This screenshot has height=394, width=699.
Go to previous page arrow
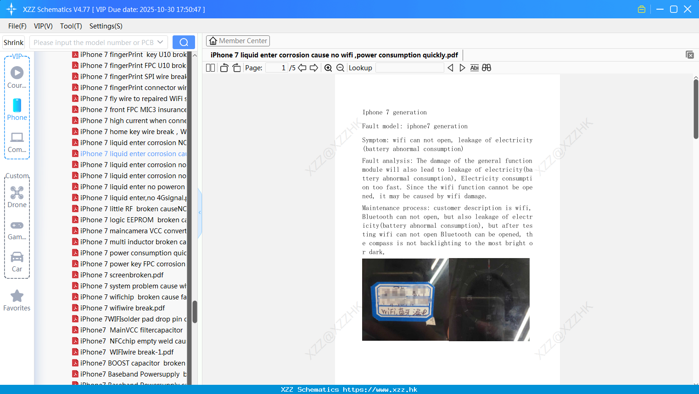[302, 68]
